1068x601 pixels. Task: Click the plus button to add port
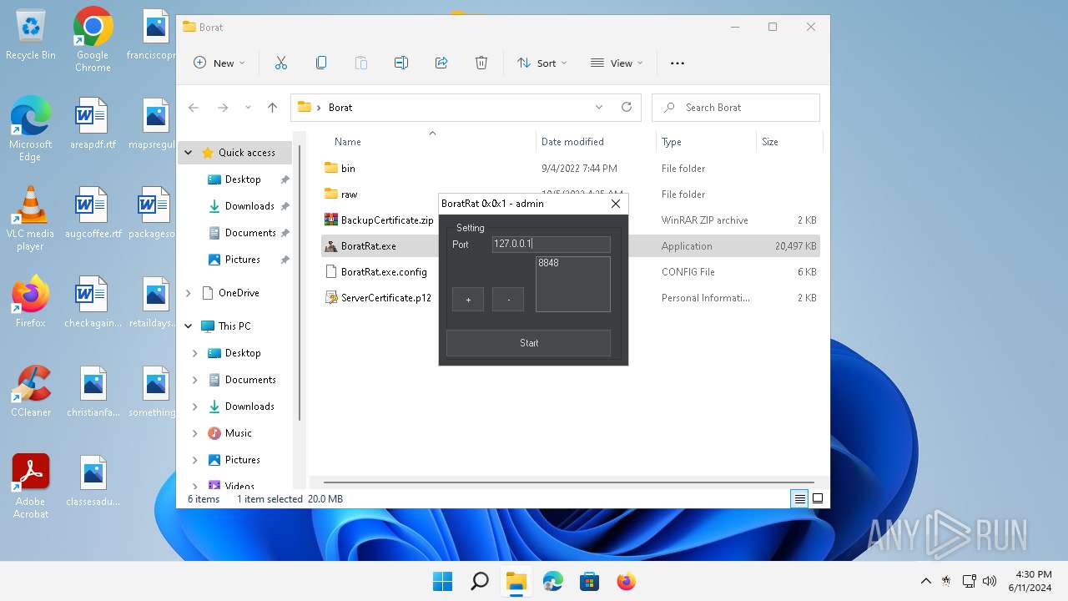coord(468,300)
